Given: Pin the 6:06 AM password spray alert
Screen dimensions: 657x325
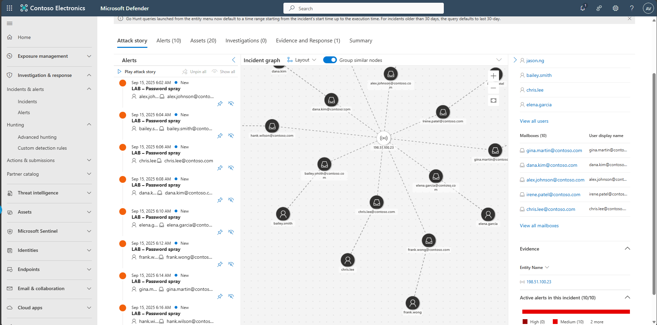Looking at the screenshot, I should point(220,168).
